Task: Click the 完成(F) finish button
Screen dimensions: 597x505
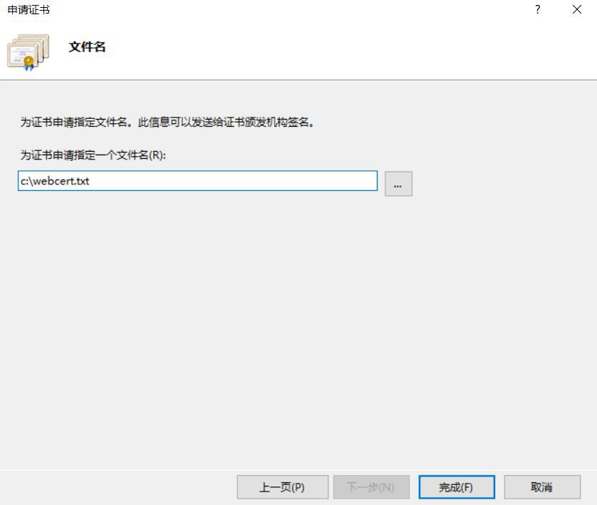Action: 457,486
